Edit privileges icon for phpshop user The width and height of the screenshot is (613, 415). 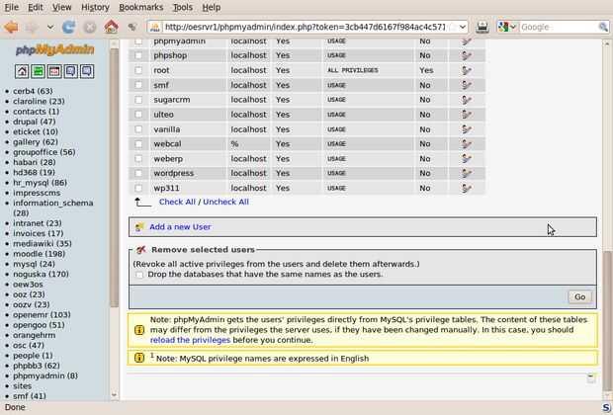tap(466, 55)
